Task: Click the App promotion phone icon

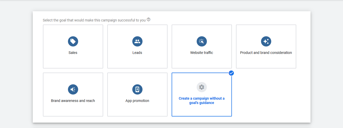Action: [x=137, y=89]
